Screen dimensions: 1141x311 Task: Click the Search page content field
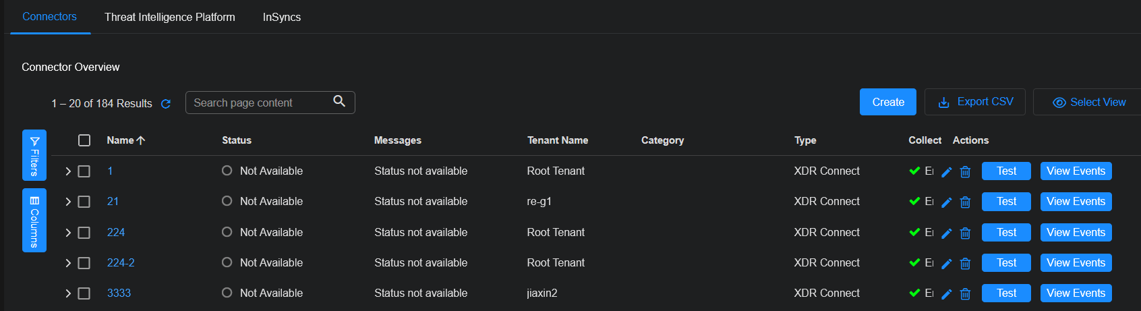(x=260, y=103)
